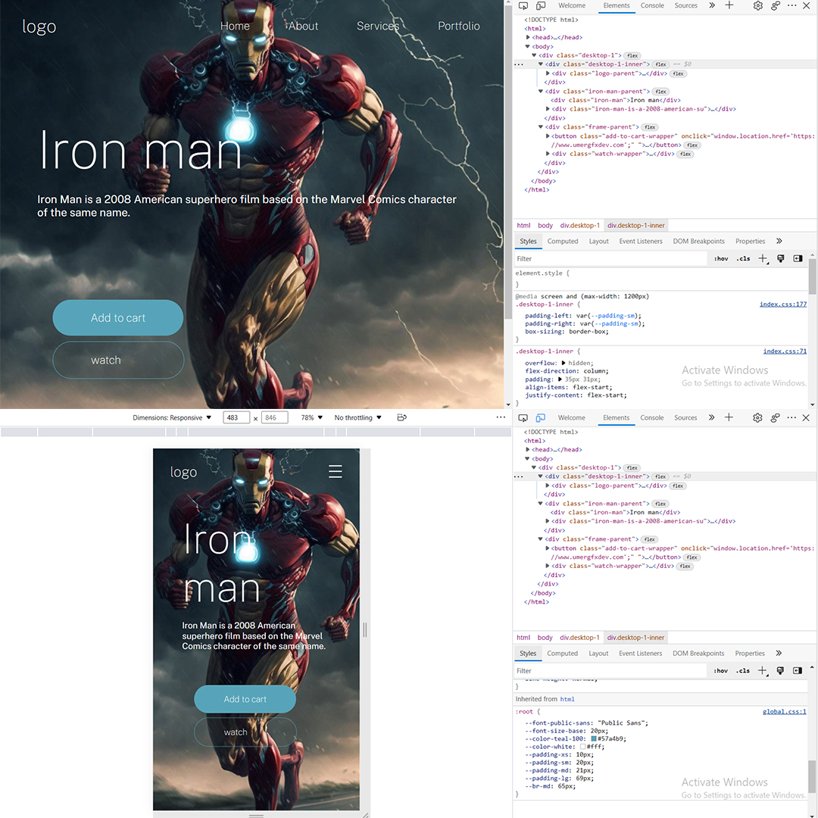Click --color-white color swatch
Image resolution: width=818 pixels, height=818 pixels.
click(x=582, y=747)
